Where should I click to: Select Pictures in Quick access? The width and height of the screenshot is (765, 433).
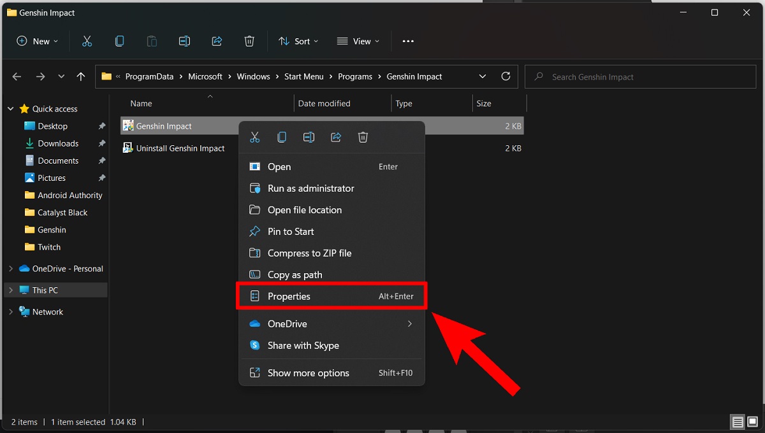point(52,178)
